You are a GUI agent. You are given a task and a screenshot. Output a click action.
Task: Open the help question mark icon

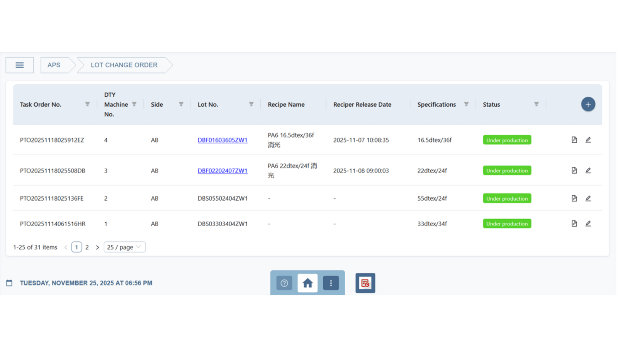[284, 283]
